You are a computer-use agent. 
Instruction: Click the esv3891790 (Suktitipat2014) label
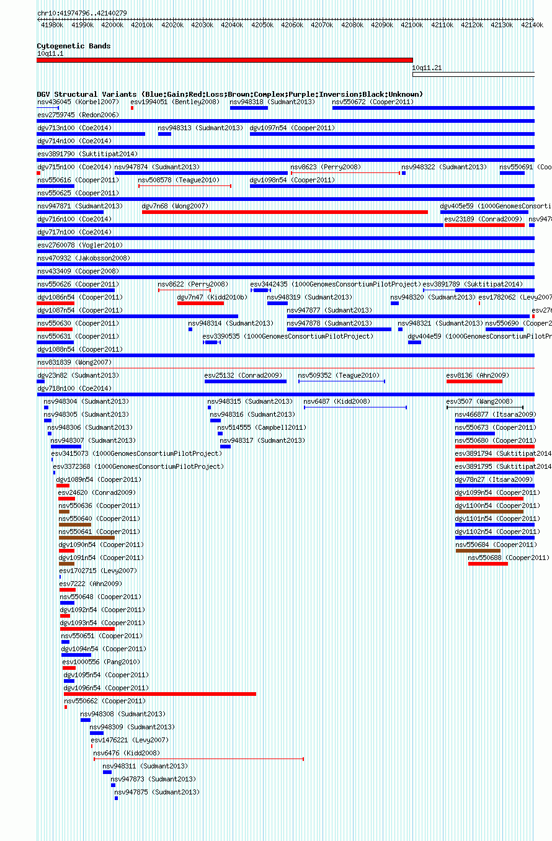coord(87,154)
